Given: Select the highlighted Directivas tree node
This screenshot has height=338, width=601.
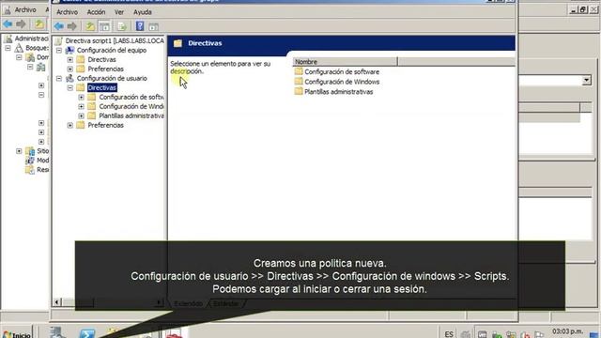Looking at the screenshot, I should click(x=101, y=87).
